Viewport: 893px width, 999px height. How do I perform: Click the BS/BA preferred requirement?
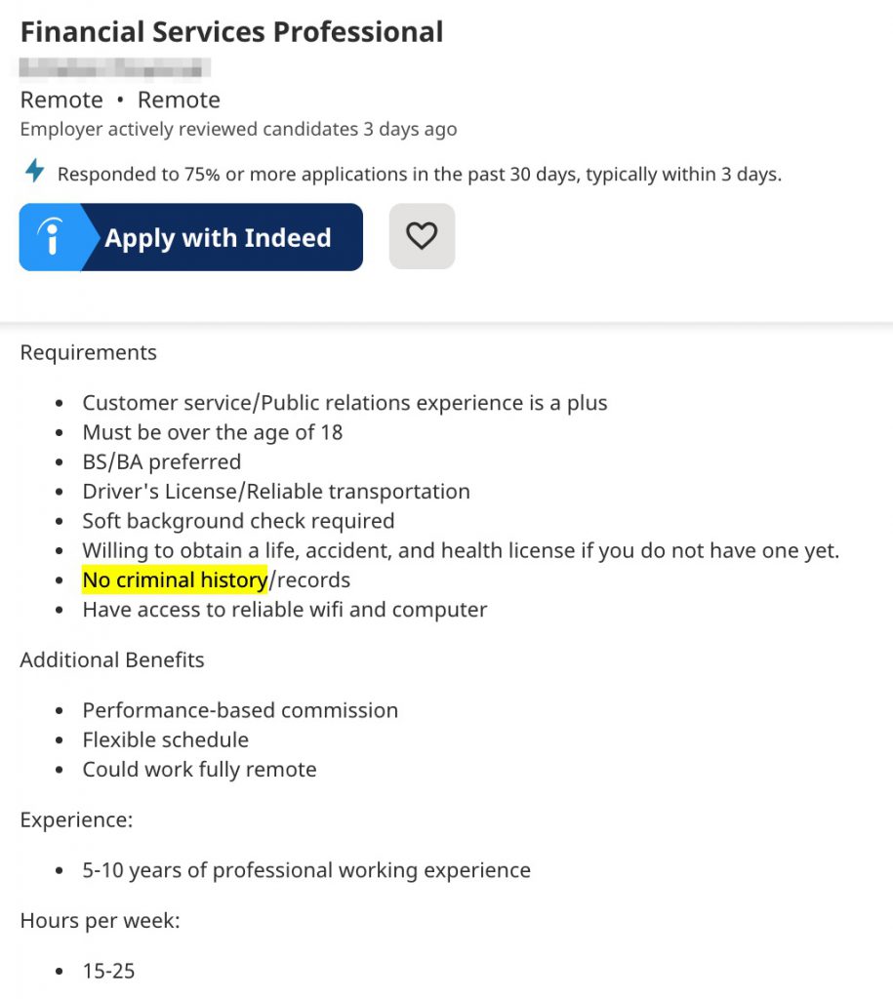(162, 461)
